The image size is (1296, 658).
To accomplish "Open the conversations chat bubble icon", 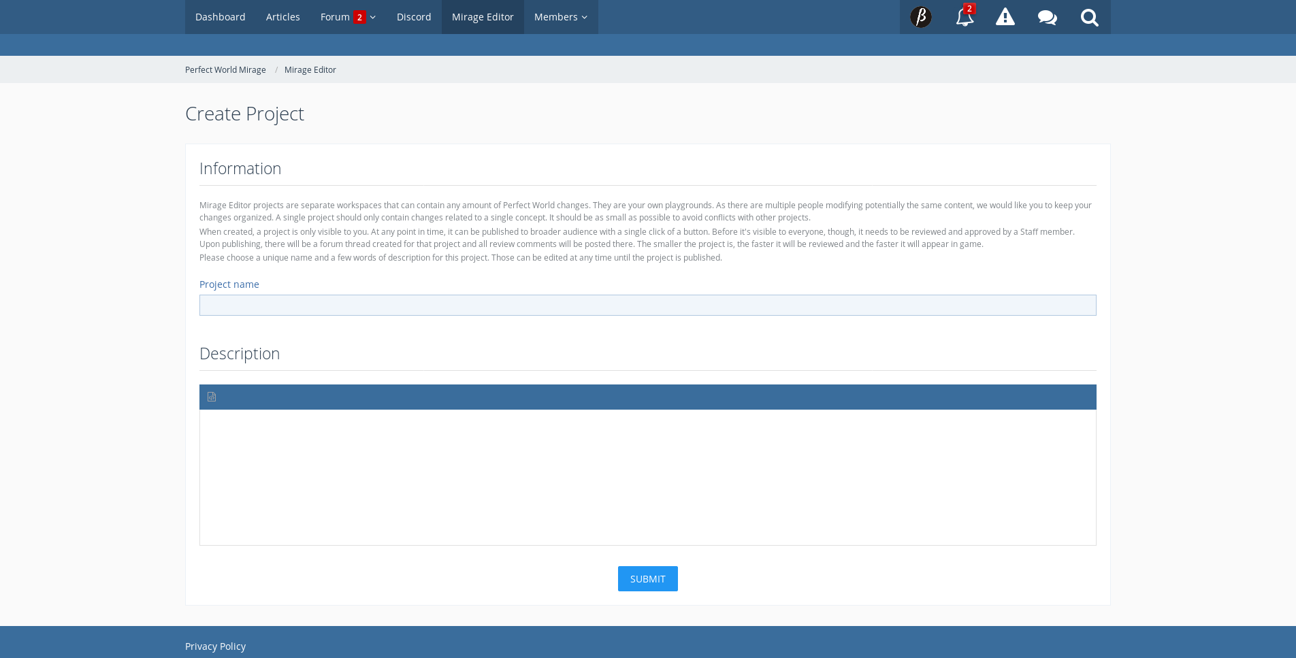I will point(1047,17).
